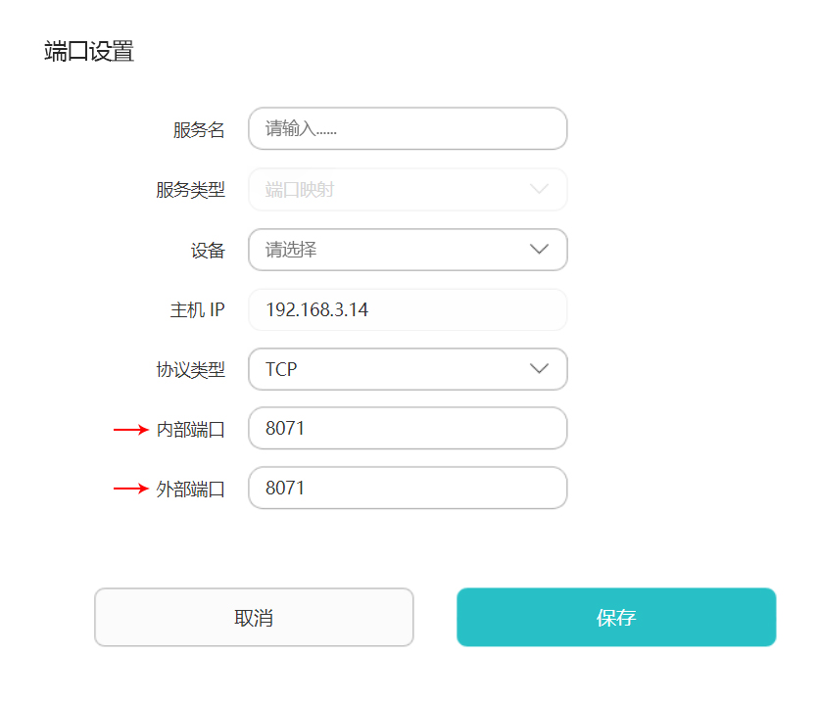
Task: Click into the 外部端口 port field
Action: click(x=408, y=488)
